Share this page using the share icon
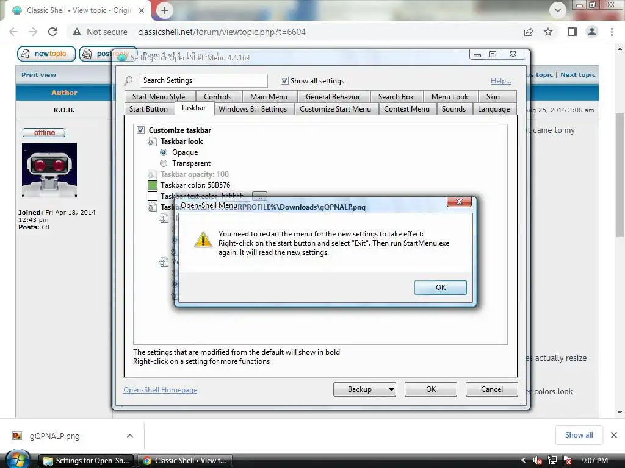Image resolution: width=625 pixels, height=468 pixels. [529, 32]
